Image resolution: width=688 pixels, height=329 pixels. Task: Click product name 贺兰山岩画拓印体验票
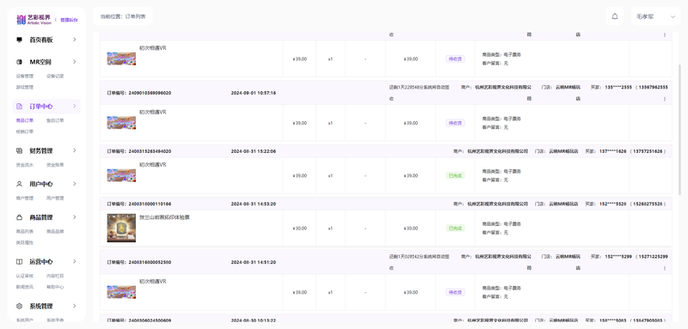tap(164, 217)
